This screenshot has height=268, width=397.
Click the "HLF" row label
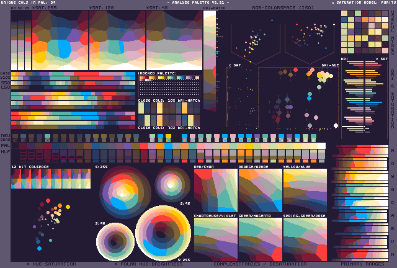6,151
